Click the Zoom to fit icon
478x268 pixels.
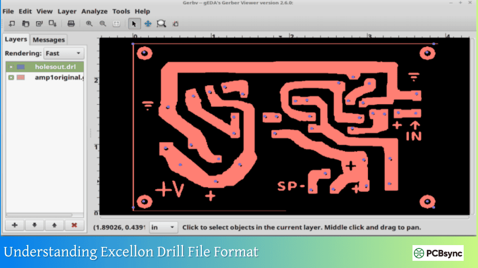[116, 23]
